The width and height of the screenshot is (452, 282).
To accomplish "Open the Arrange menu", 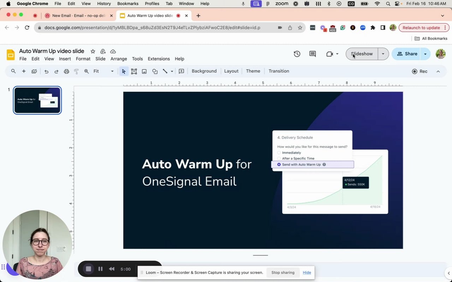I will (119, 59).
